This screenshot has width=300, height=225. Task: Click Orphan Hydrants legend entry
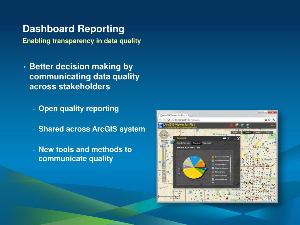[x=220, y=180]
